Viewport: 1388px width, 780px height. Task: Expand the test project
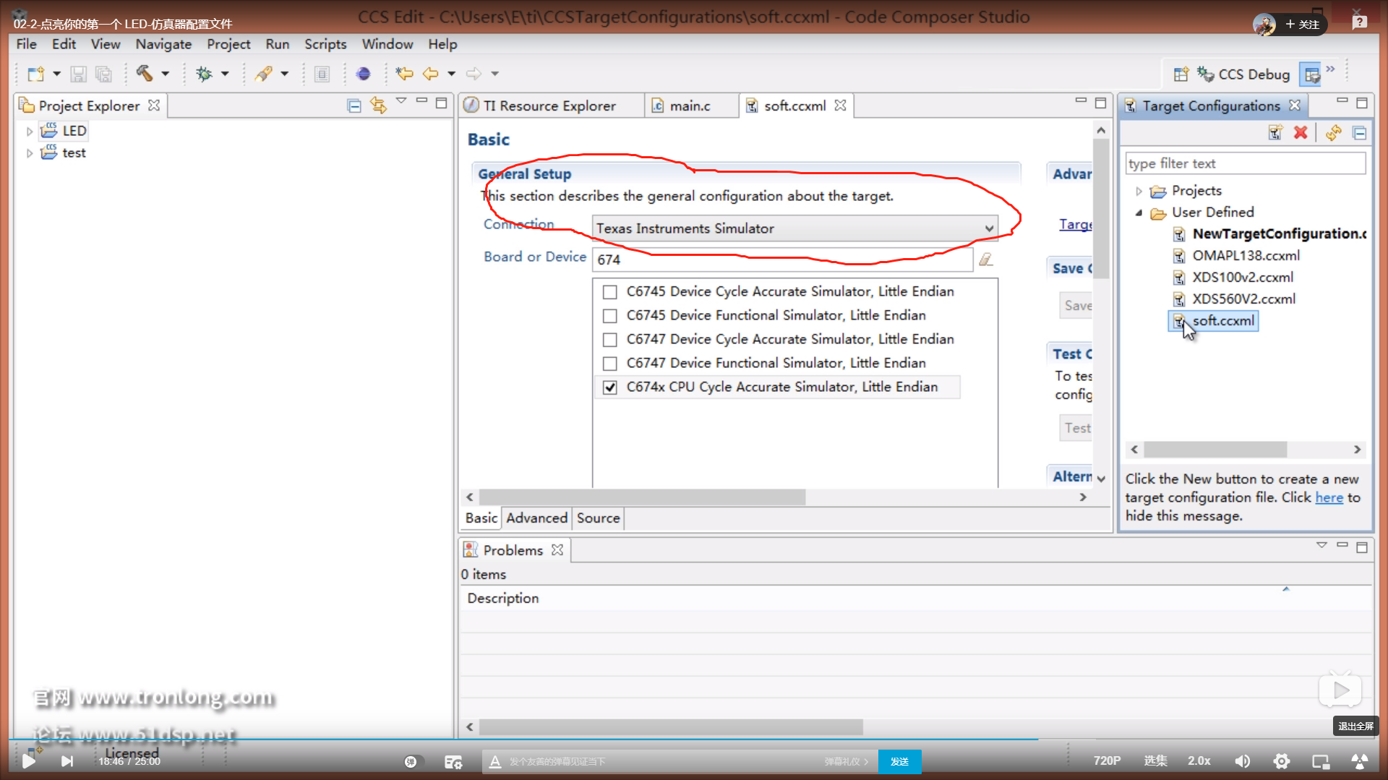[29, 153]
